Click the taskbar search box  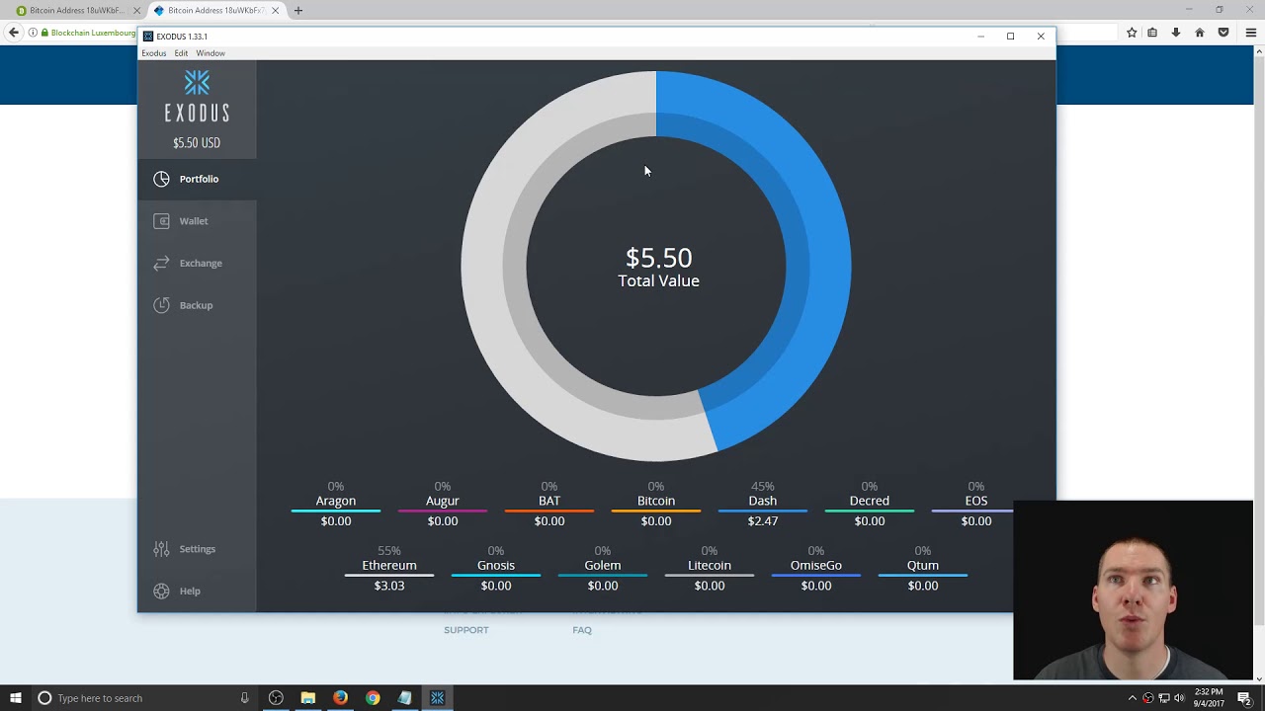[144, 698]
